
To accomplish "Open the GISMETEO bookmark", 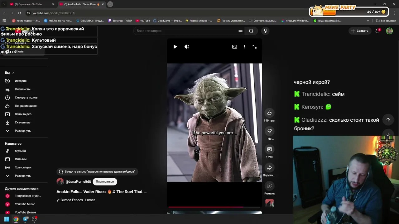I will [90, 21].
